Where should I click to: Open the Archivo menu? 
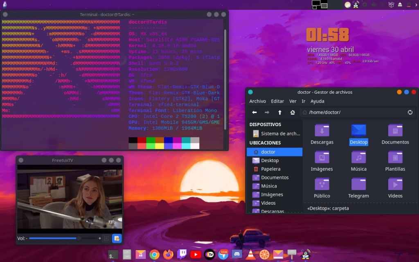click(x=257, y=101)
